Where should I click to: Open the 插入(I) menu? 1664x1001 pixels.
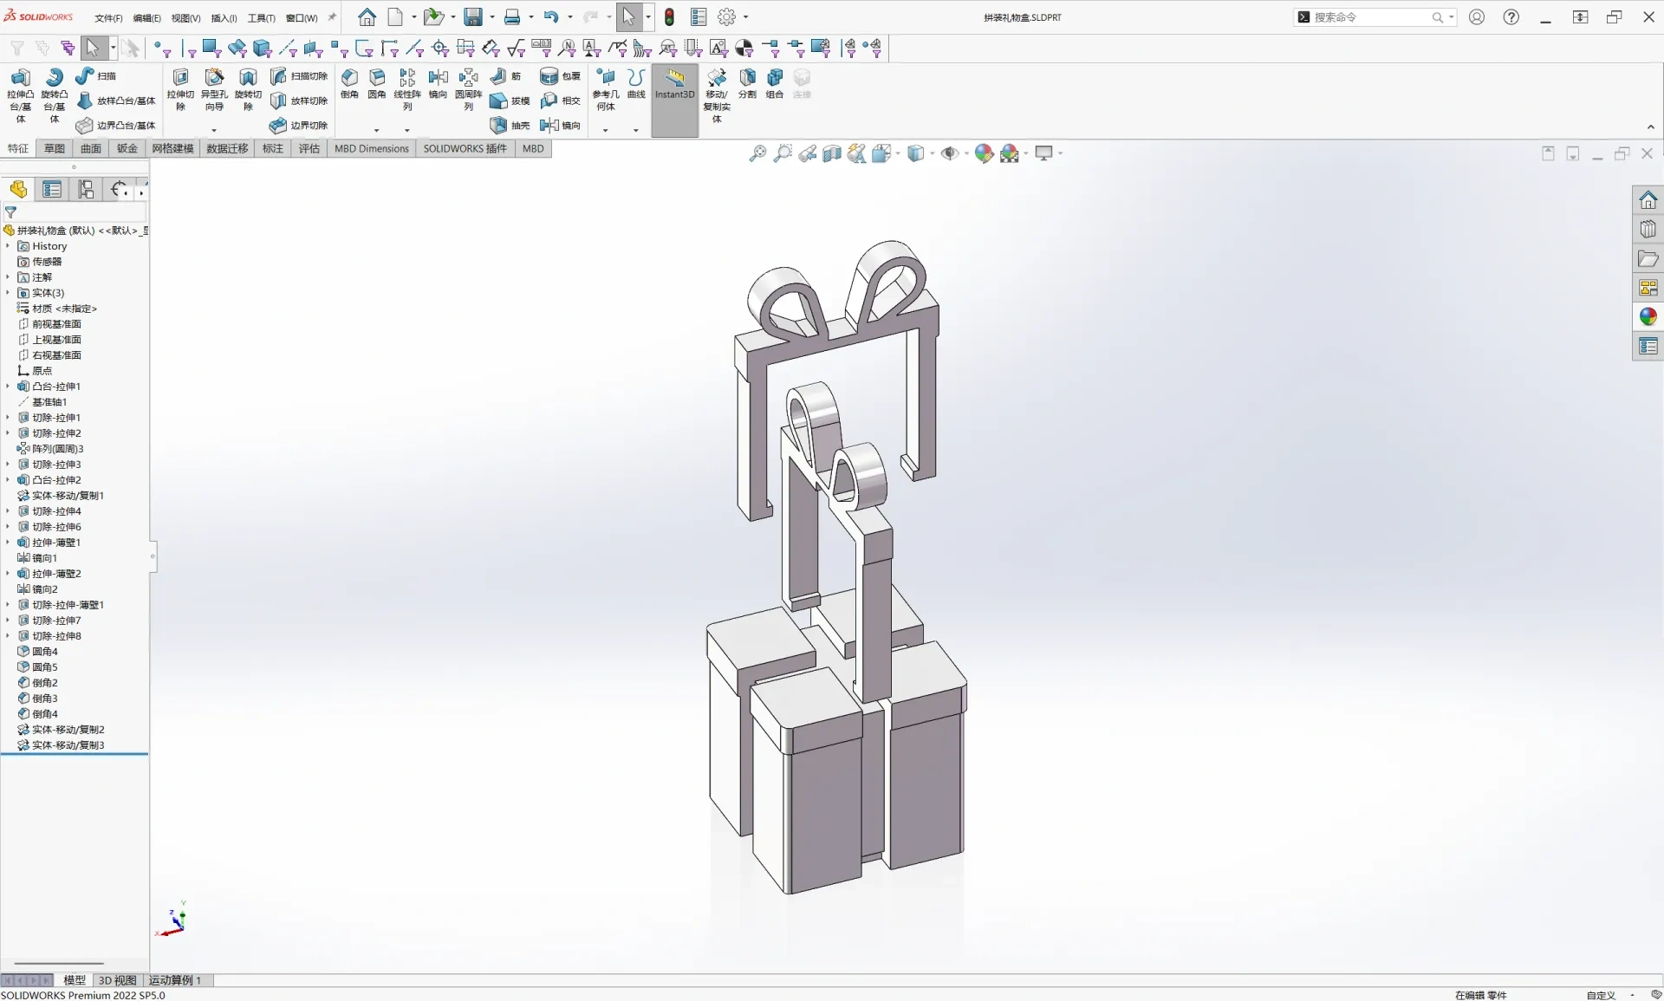point(224,17)
